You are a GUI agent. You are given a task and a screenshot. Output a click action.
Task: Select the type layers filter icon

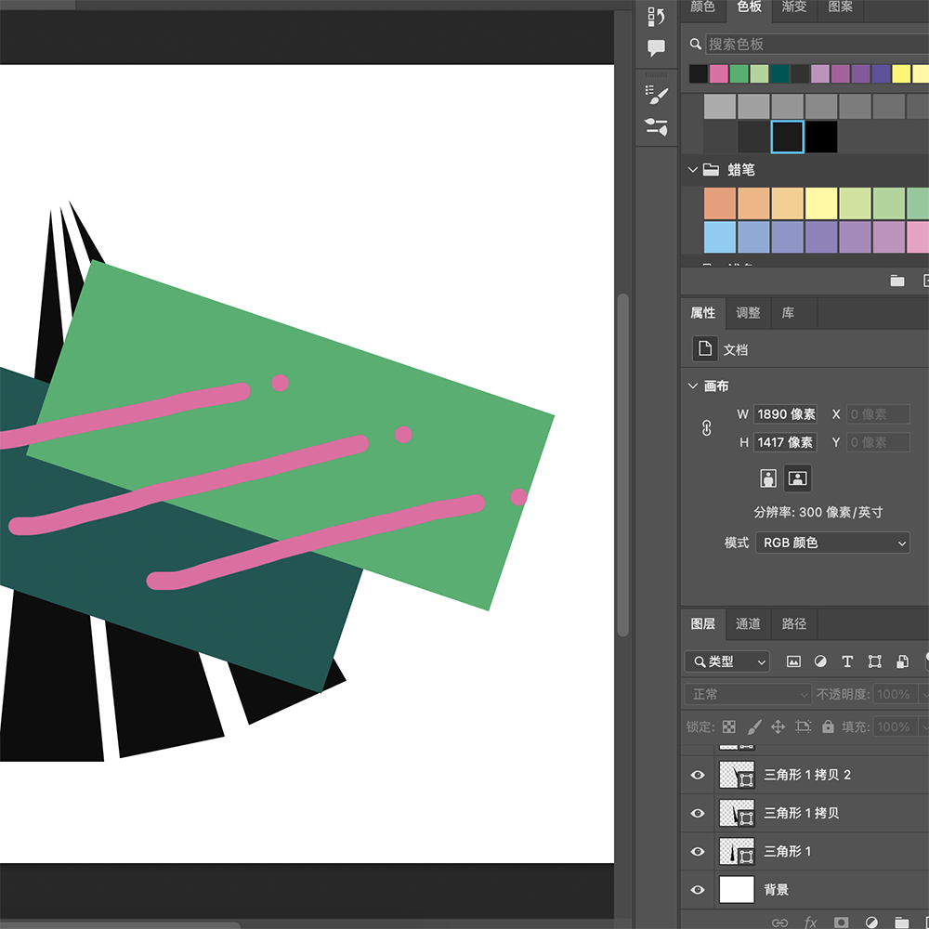pyautogui.click(x=847, y=661)
